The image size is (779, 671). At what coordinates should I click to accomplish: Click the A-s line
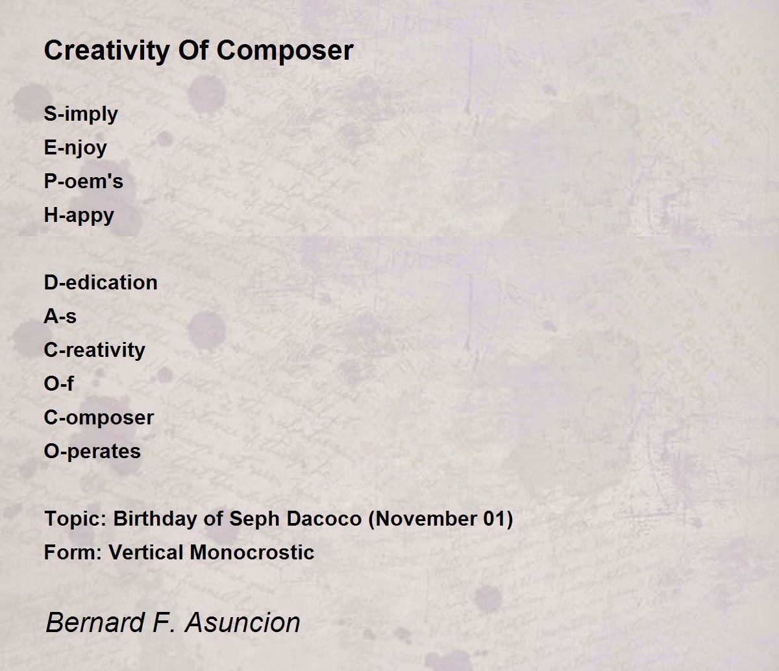[60, 316]
